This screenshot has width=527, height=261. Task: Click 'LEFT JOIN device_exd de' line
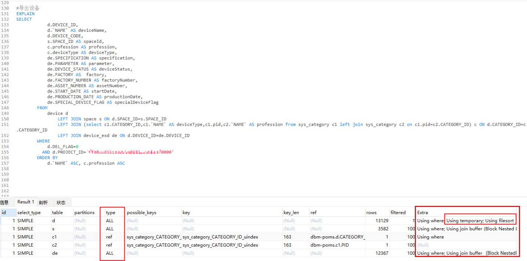124,136
